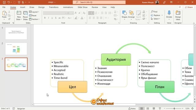Undo the last action
196x110 pixels.
(9, 2)
